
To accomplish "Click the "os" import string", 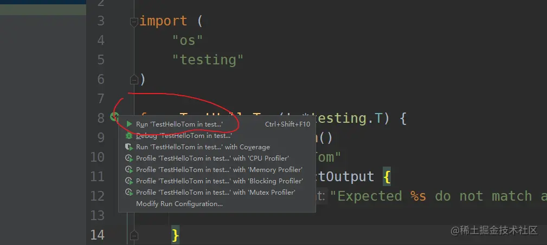I will 188,41.
